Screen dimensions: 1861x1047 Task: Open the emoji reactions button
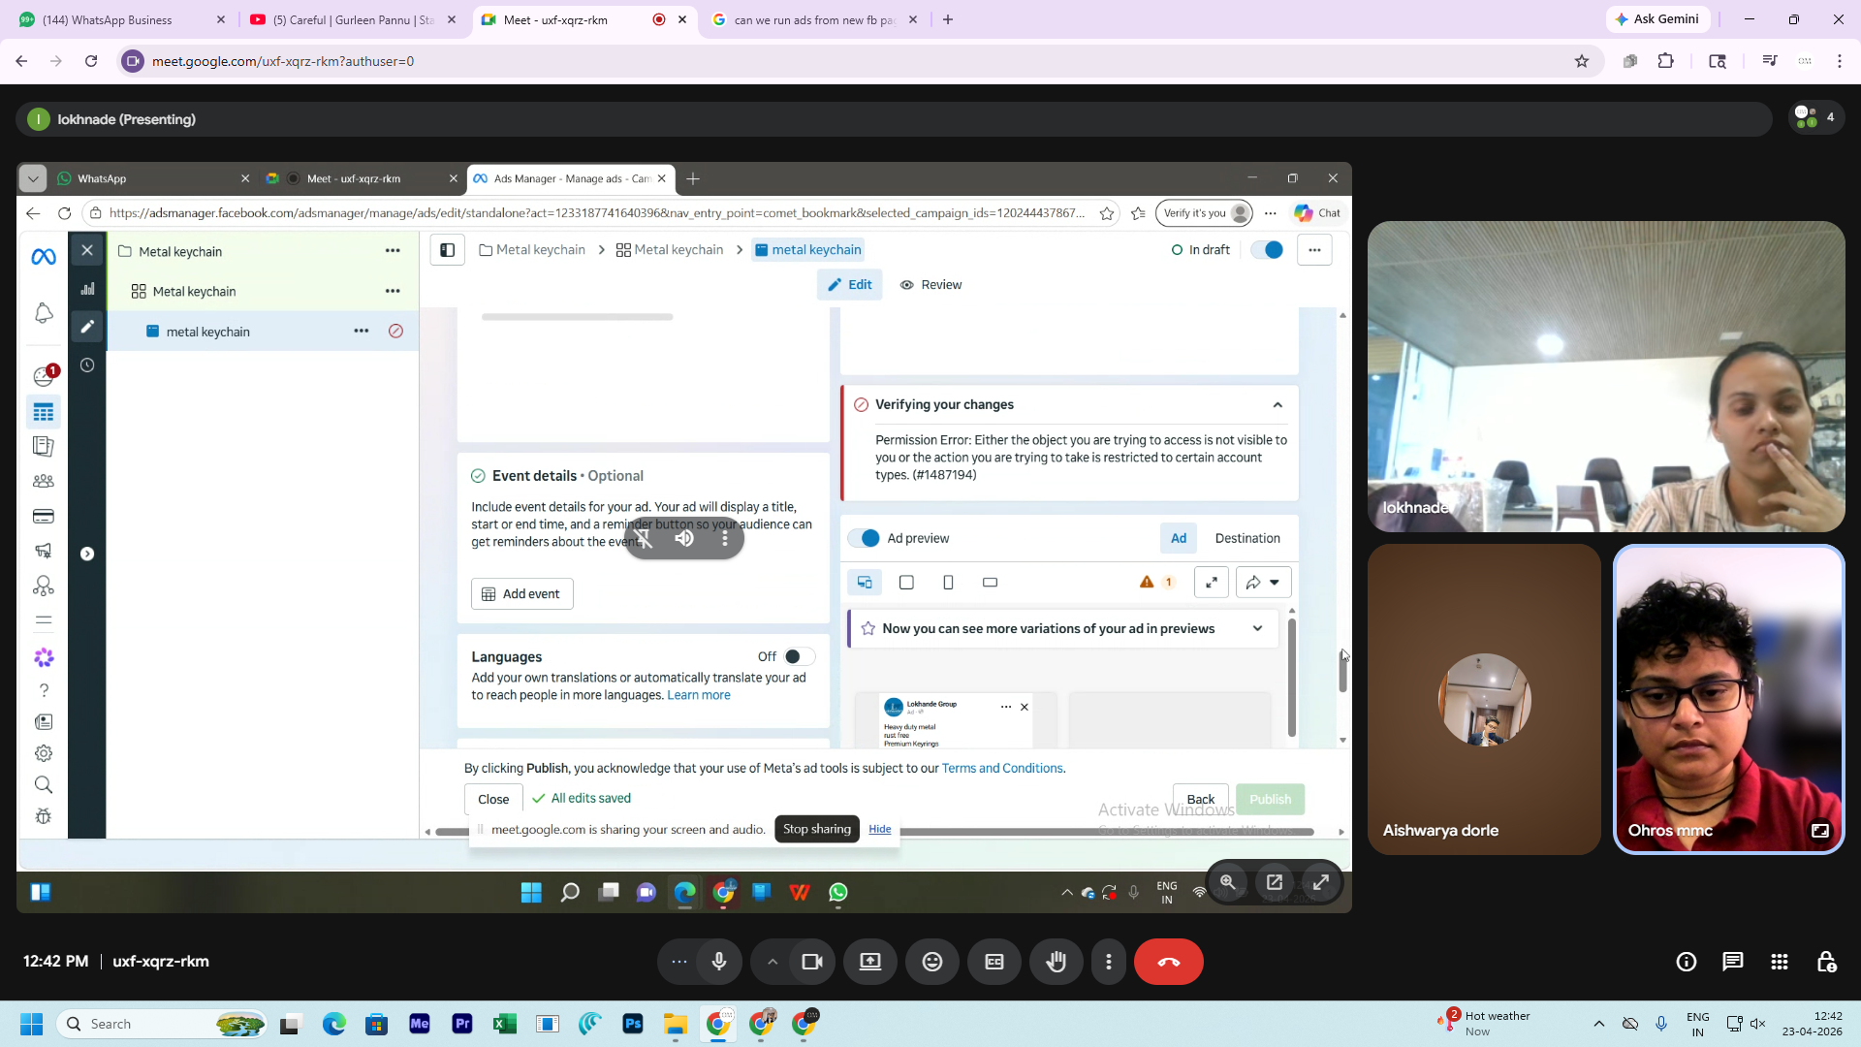(x=931, y=962)
